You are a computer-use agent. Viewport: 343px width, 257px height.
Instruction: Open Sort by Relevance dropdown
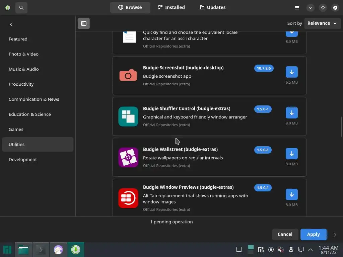322,23
